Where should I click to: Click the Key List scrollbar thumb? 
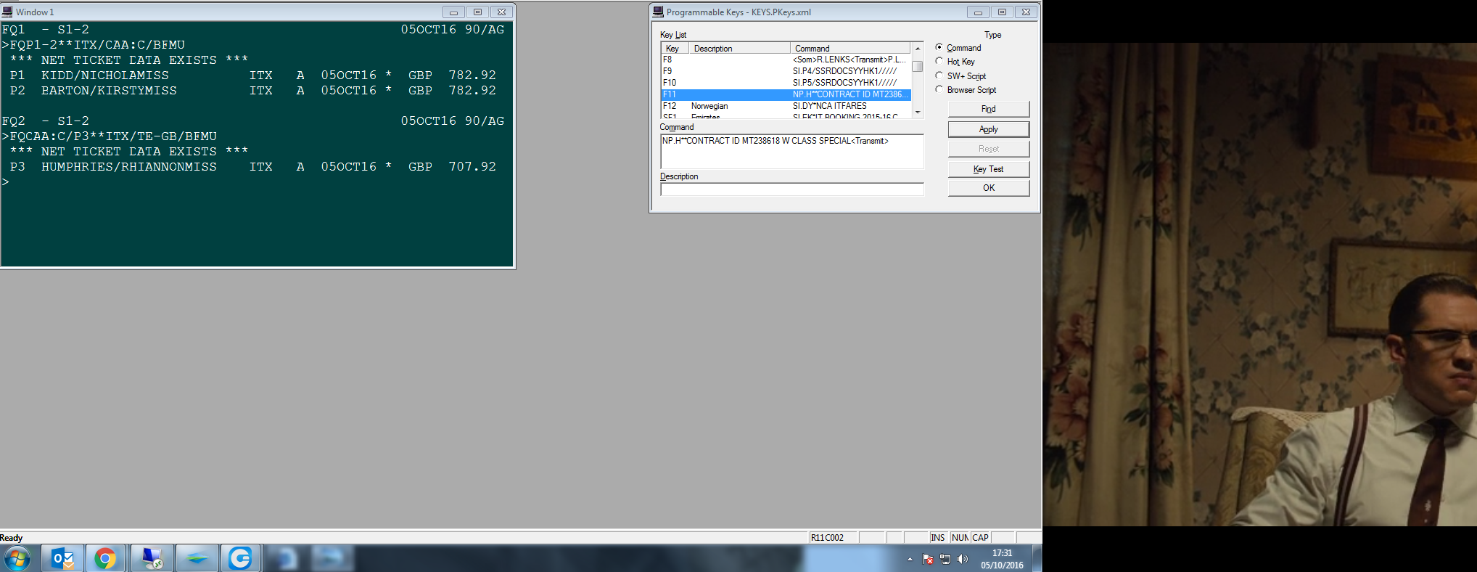pyautogui.click(x=918, y=66)
